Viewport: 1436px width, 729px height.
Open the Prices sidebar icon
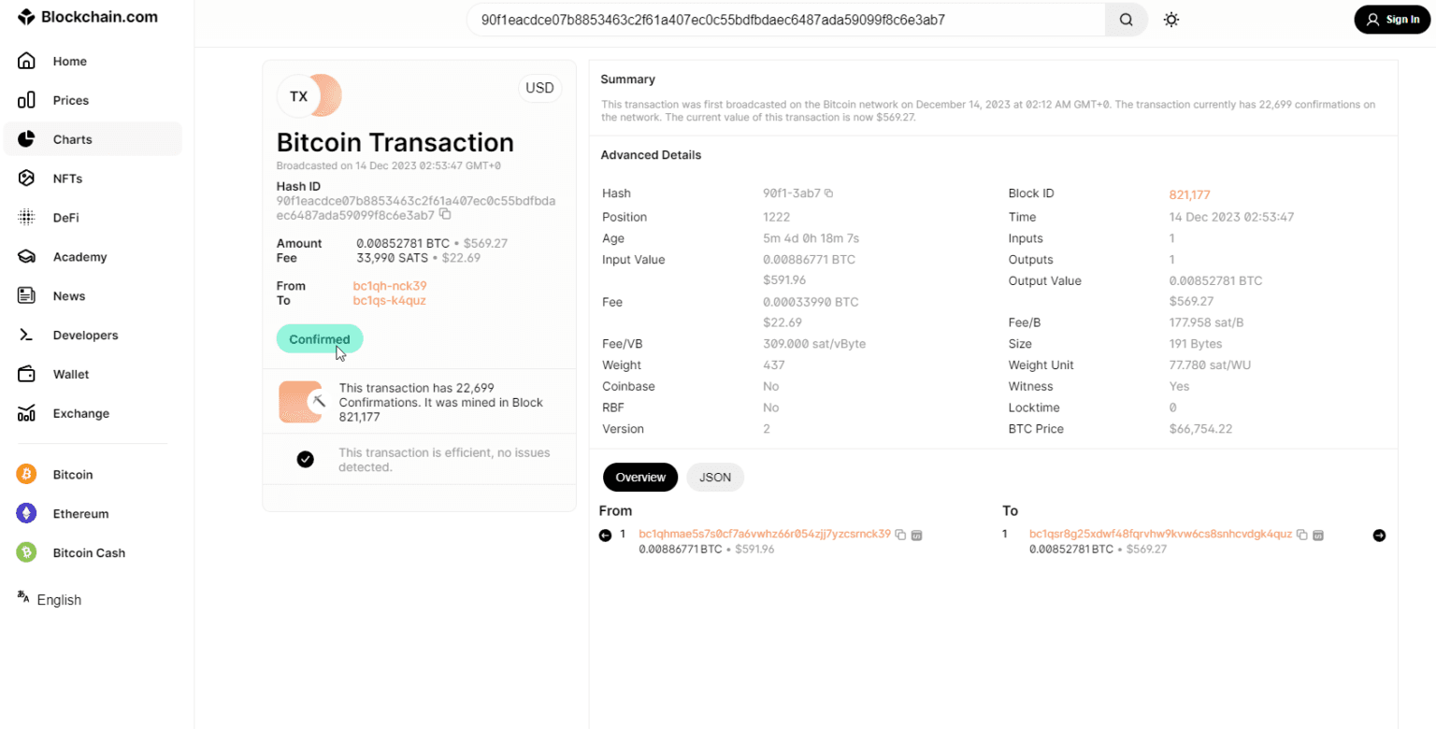pyautogui.click(x=26, y=100)
